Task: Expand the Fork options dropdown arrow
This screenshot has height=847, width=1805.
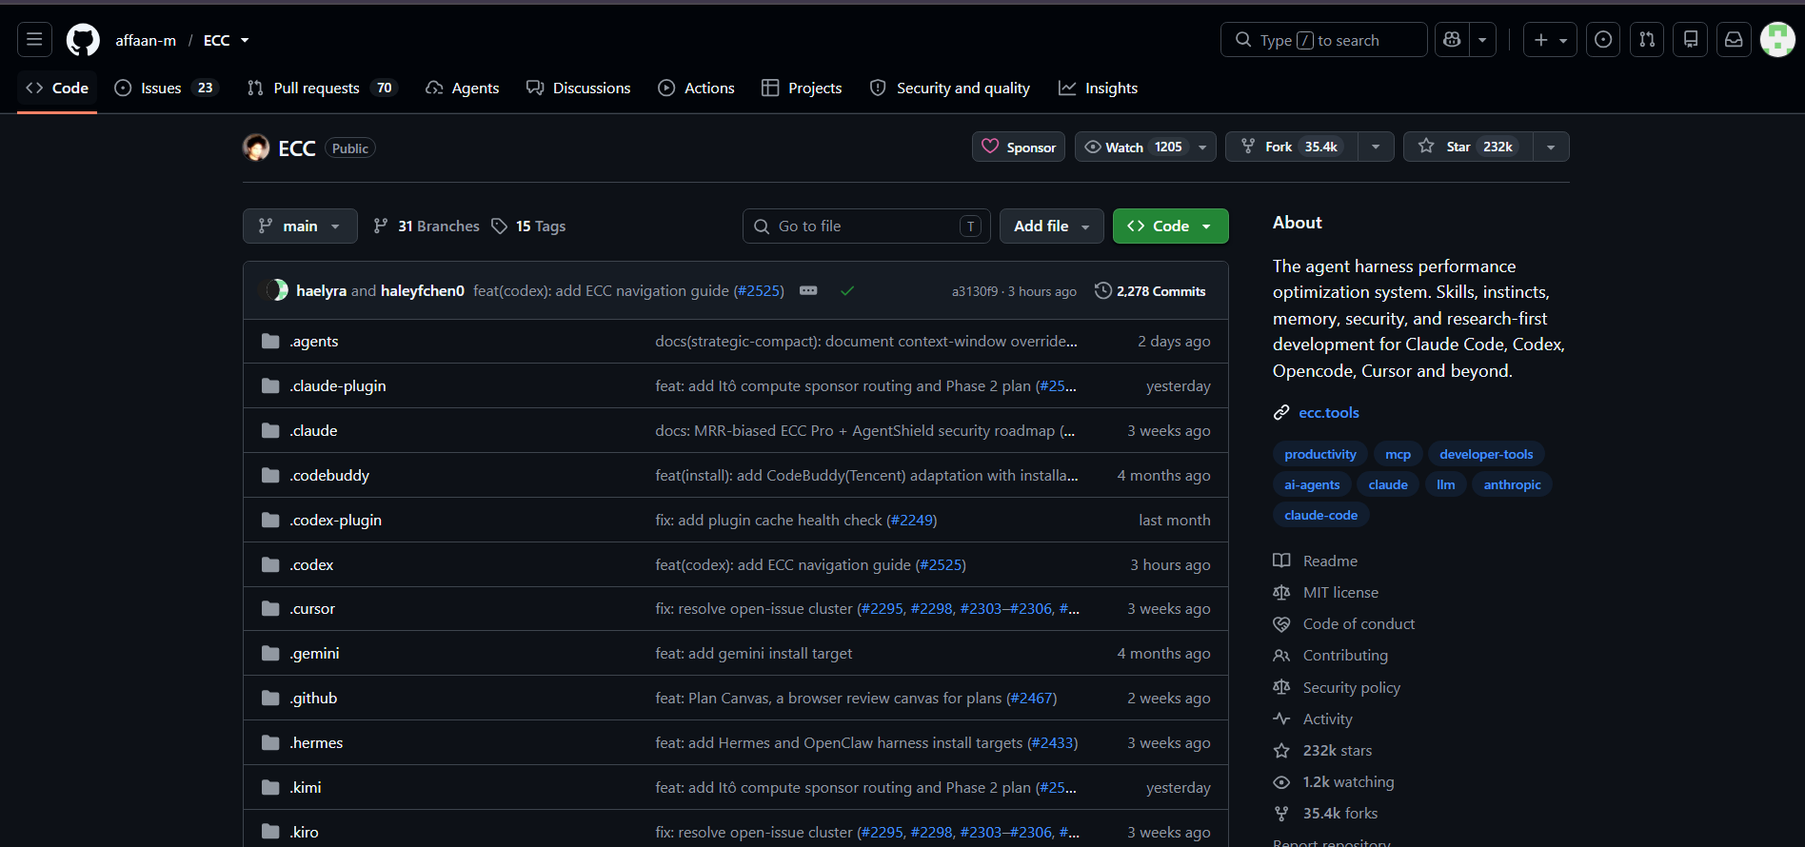Action: coord(1376,147)
